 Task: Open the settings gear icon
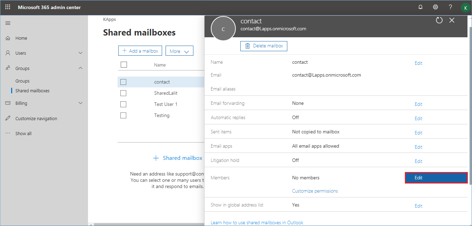pyautogui.click(x=435, y=7)
